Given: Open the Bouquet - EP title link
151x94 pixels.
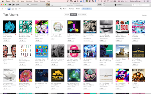Looking at the screenshot, I should click(56, 35).
